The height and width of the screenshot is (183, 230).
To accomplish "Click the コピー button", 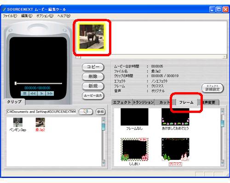I will [x=93, y=67].
